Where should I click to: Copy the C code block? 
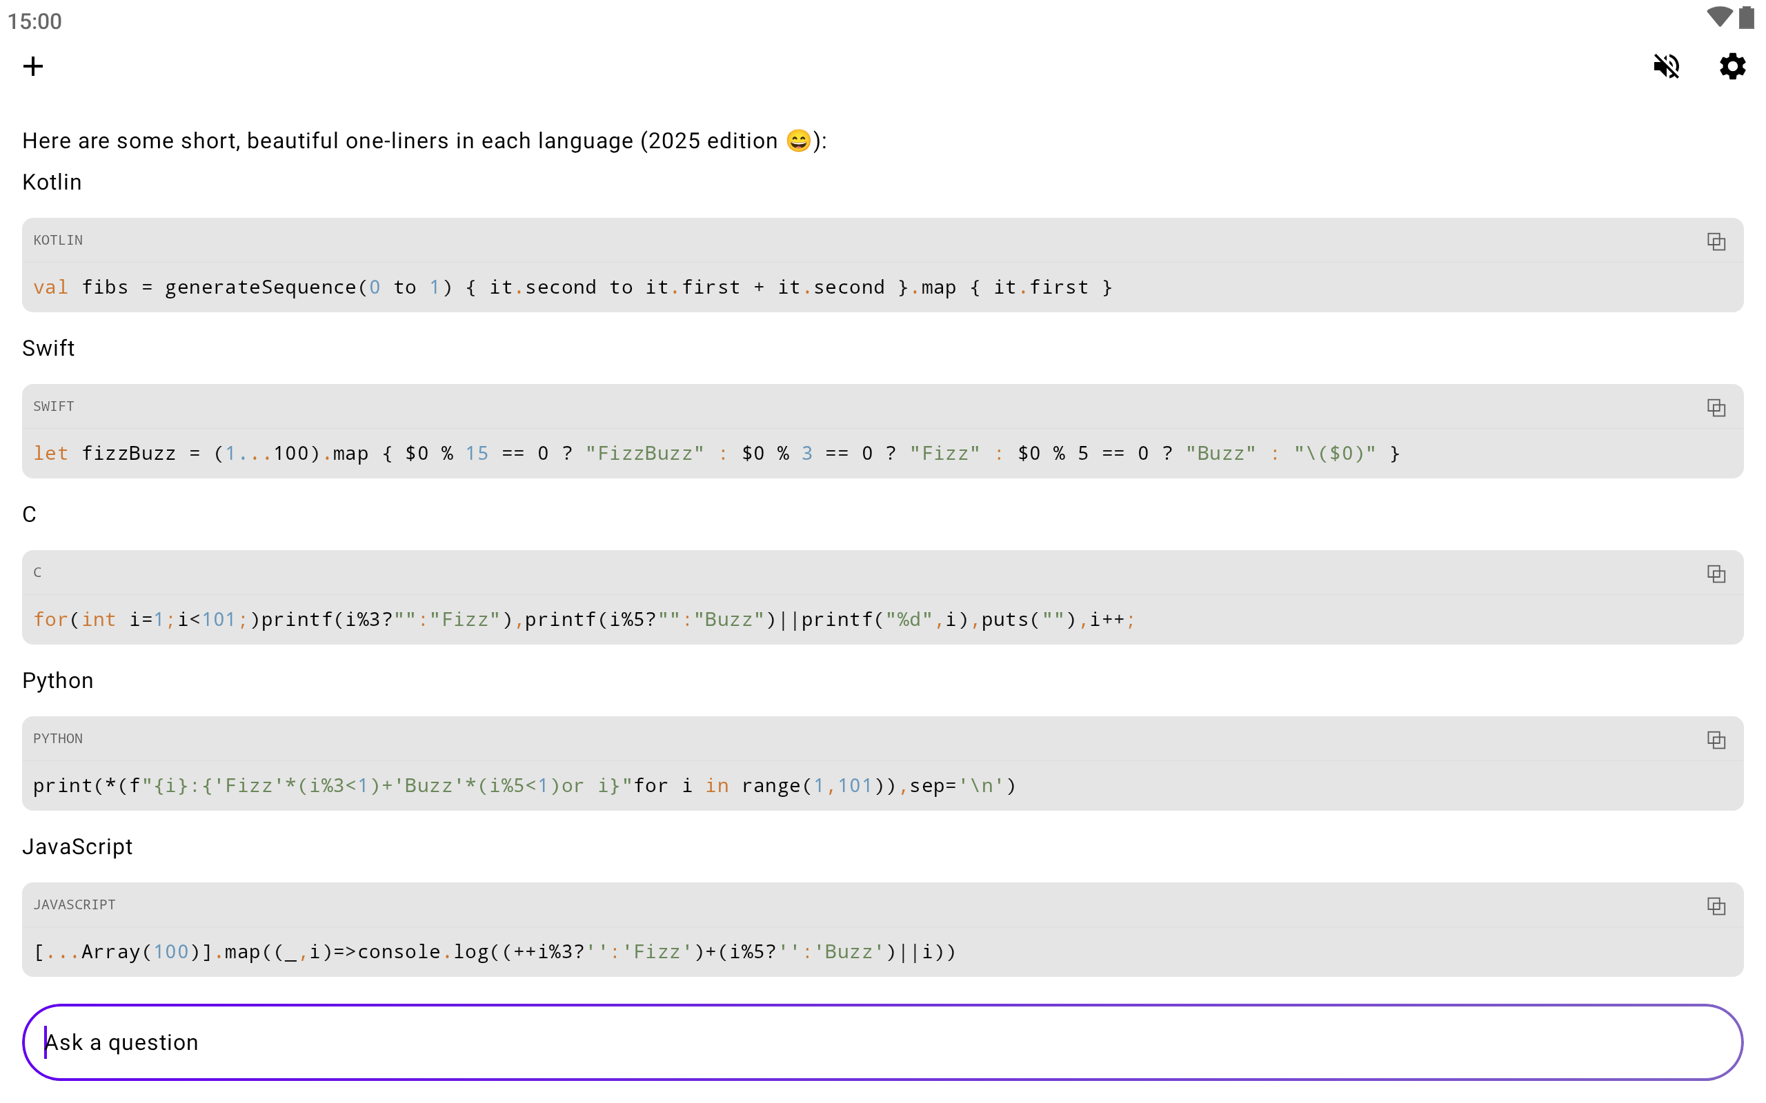click(1716, 574)
